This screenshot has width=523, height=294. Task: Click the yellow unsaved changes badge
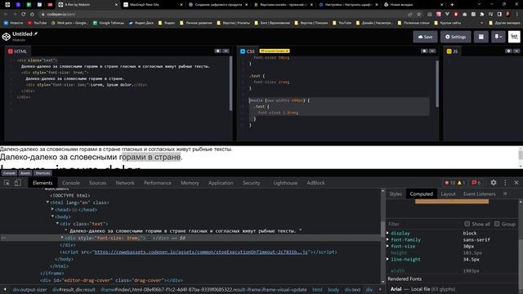click(275, 51)
